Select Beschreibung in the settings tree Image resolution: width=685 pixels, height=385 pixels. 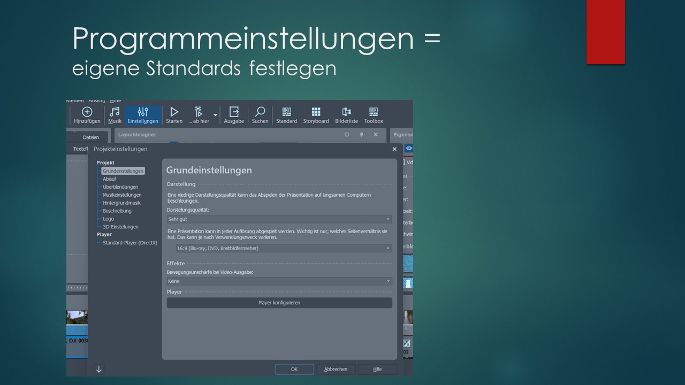[x=117, y=211]
